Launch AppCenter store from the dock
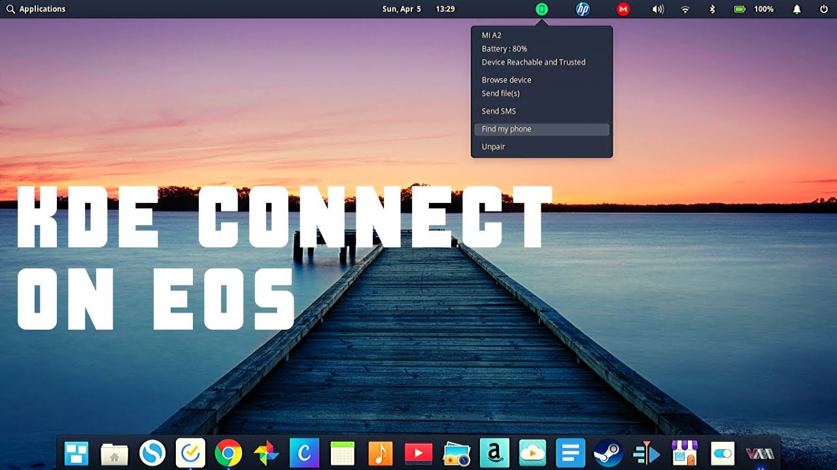The height and width of the screenshot is (470, 837). pyautogui.click(x=684, y=452)
